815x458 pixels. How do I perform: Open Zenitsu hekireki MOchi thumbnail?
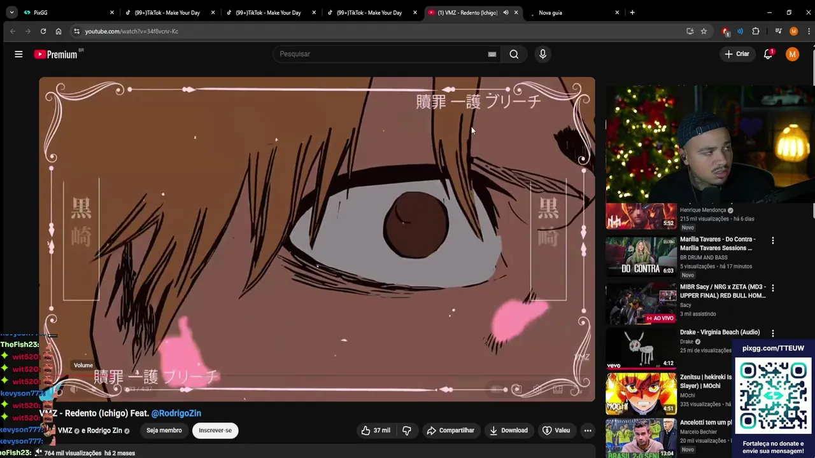tap(641, 394)
